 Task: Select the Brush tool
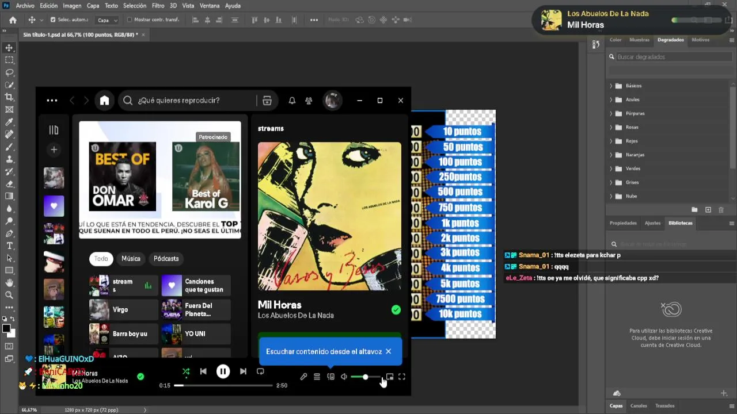[9, 147]
